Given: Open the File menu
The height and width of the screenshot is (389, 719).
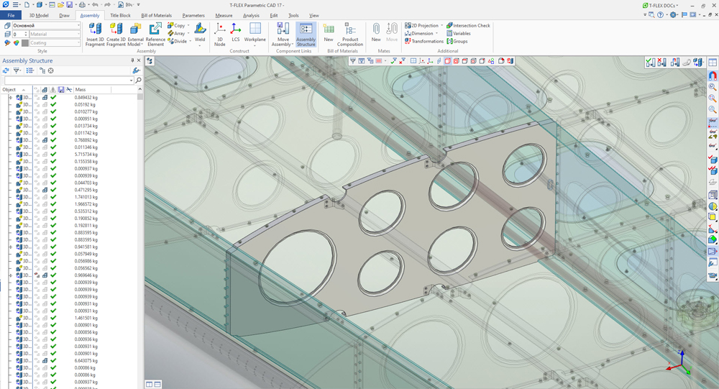Looking at the screenshot, I should [11, 15].
